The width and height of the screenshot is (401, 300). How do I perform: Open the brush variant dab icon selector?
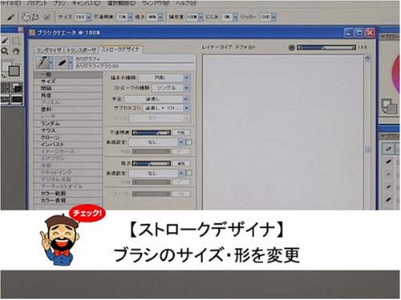(x=63, y=62)
